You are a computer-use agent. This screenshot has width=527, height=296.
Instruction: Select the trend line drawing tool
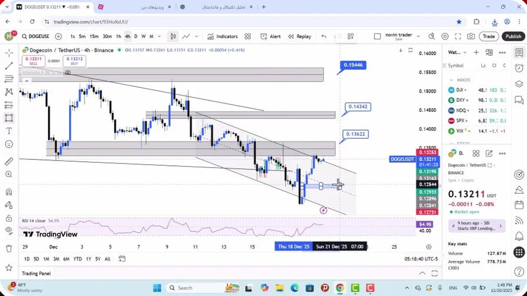click(9, 66)
